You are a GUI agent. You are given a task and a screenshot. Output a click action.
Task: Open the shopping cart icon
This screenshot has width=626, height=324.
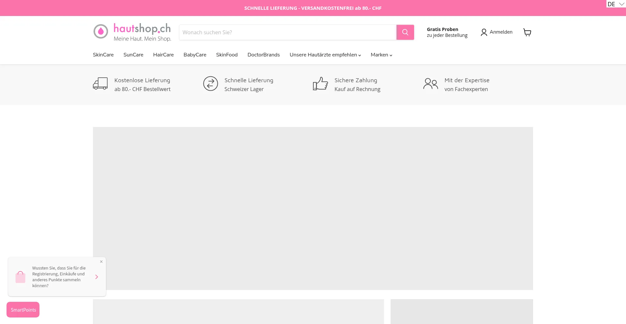point(527,32)
